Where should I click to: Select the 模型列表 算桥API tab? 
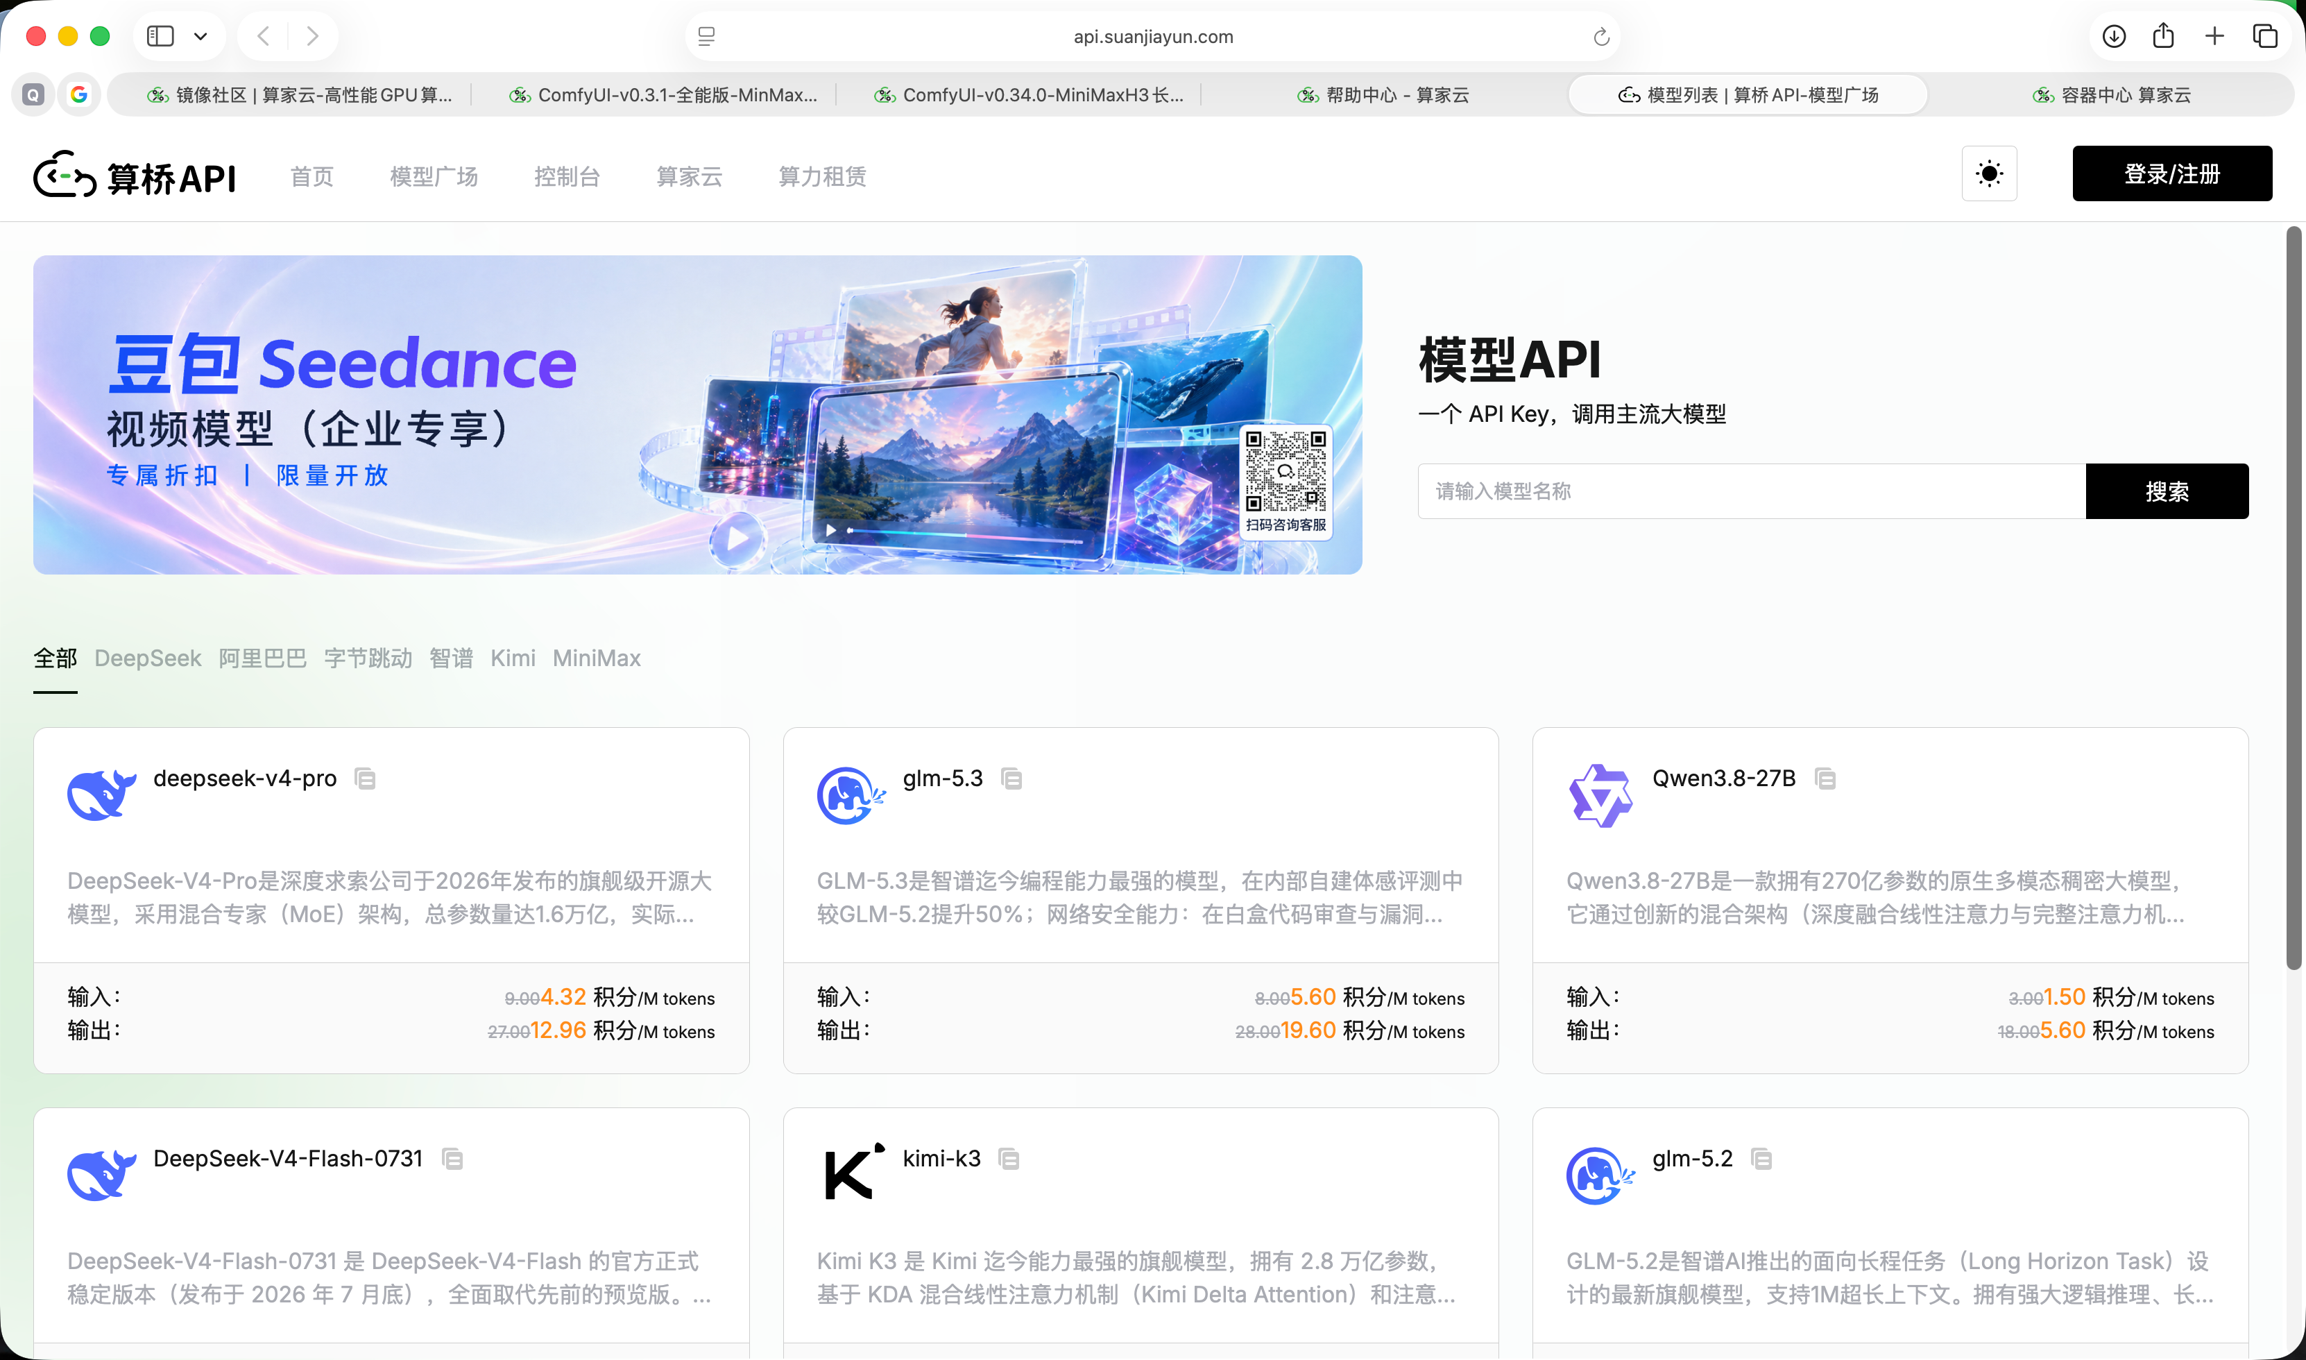click(1748, 94)
